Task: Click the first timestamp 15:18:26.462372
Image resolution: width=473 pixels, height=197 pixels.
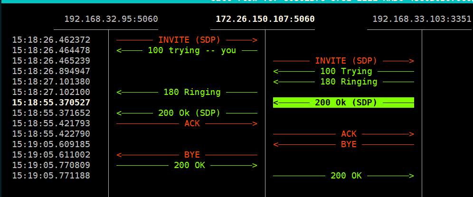Action: click(x=51, y=40)
